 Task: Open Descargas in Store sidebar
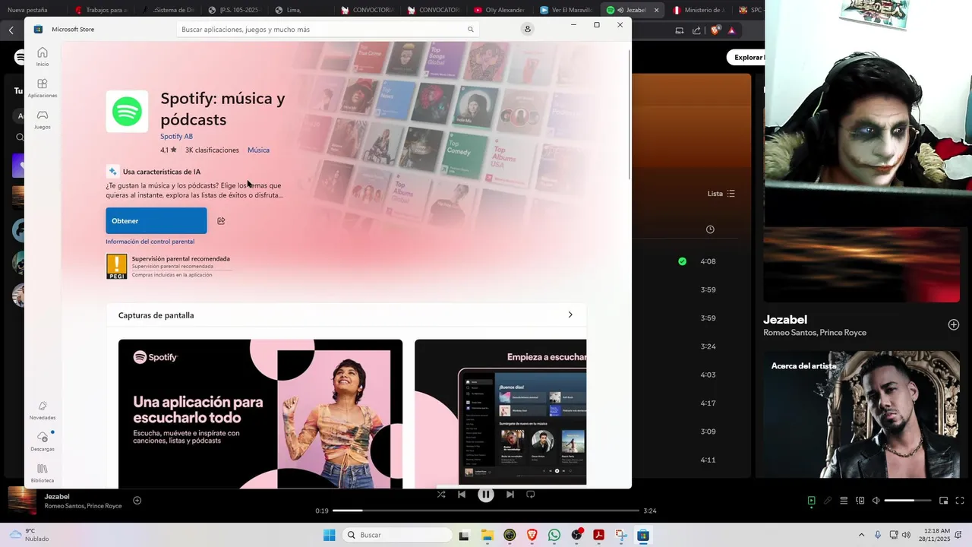43,441
